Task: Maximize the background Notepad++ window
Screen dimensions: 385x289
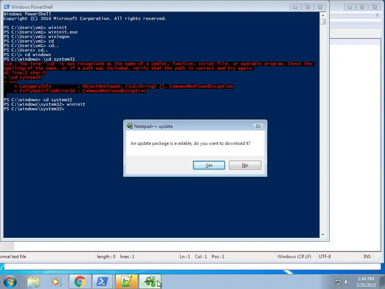Action: point(362,7)
